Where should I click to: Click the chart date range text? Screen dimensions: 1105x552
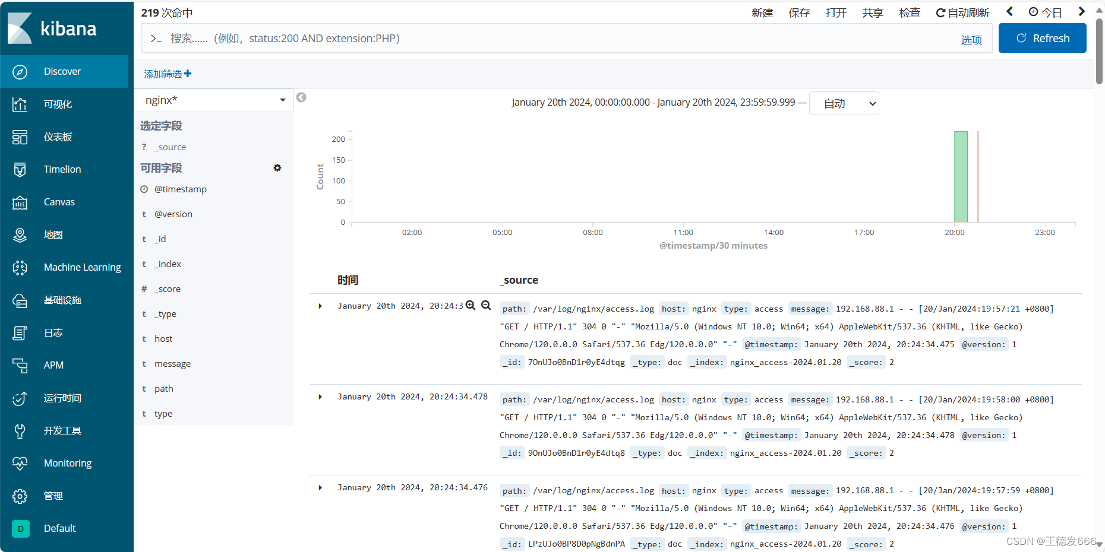653,102
